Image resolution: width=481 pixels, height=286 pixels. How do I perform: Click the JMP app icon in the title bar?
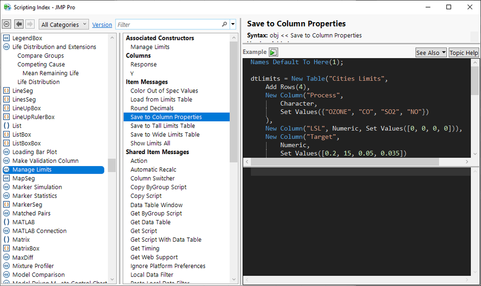pyautogui.click(x=7, y=7)
